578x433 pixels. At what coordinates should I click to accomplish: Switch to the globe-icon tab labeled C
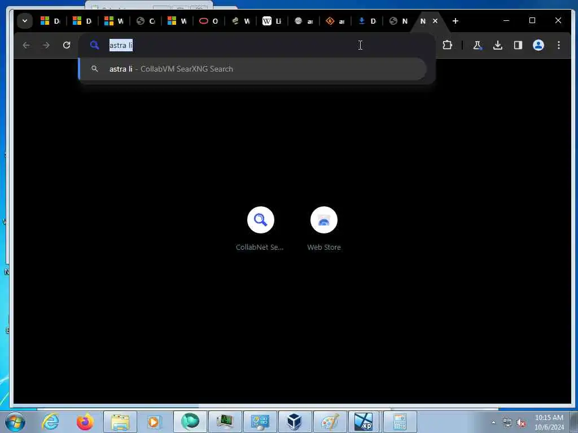tap(146, 21)
